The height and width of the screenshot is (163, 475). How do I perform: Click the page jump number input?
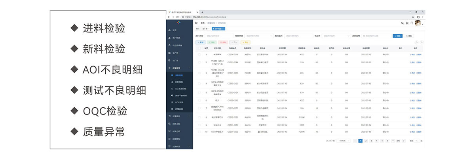(417, 141)
